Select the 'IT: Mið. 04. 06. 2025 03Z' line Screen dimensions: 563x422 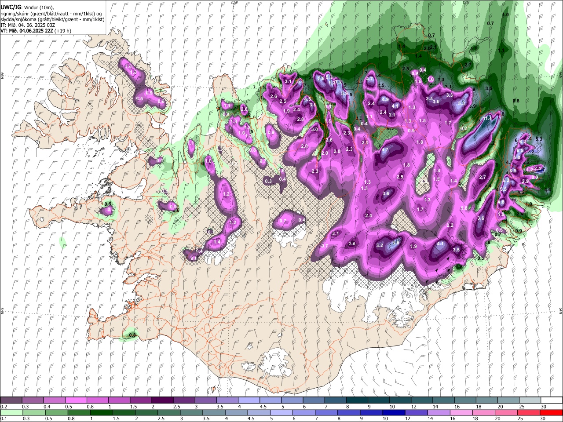click(x=28, y=25)
